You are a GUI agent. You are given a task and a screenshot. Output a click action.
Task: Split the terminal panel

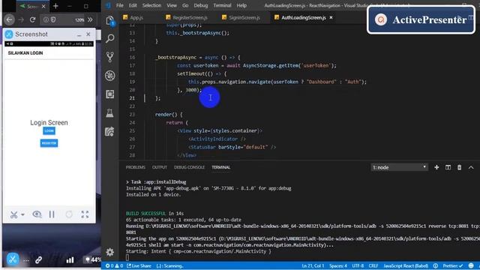click(448, 167)
